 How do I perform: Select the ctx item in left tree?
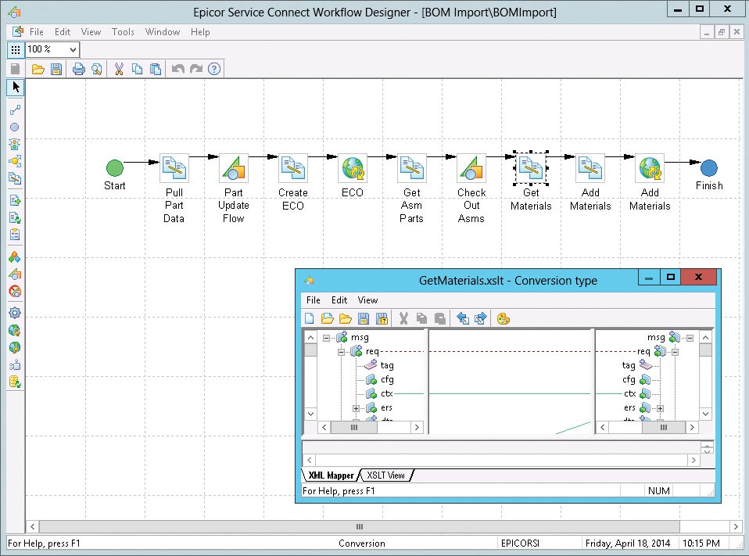click(x=387, y=393)
